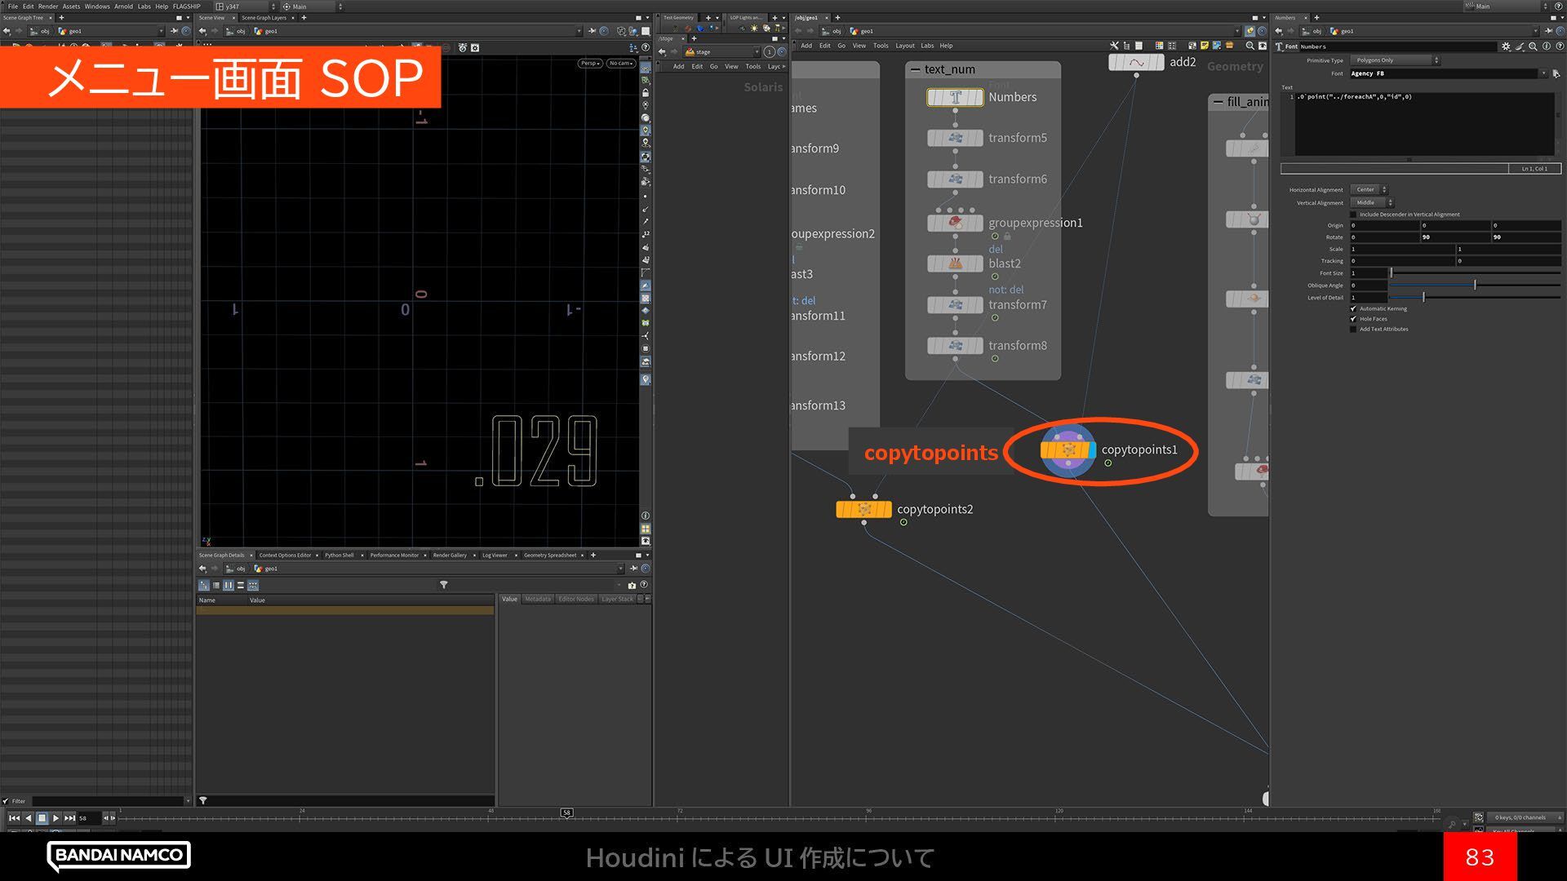
Task: Open the Primitive Type dropdown
Action: click(x=1395, y=60)
